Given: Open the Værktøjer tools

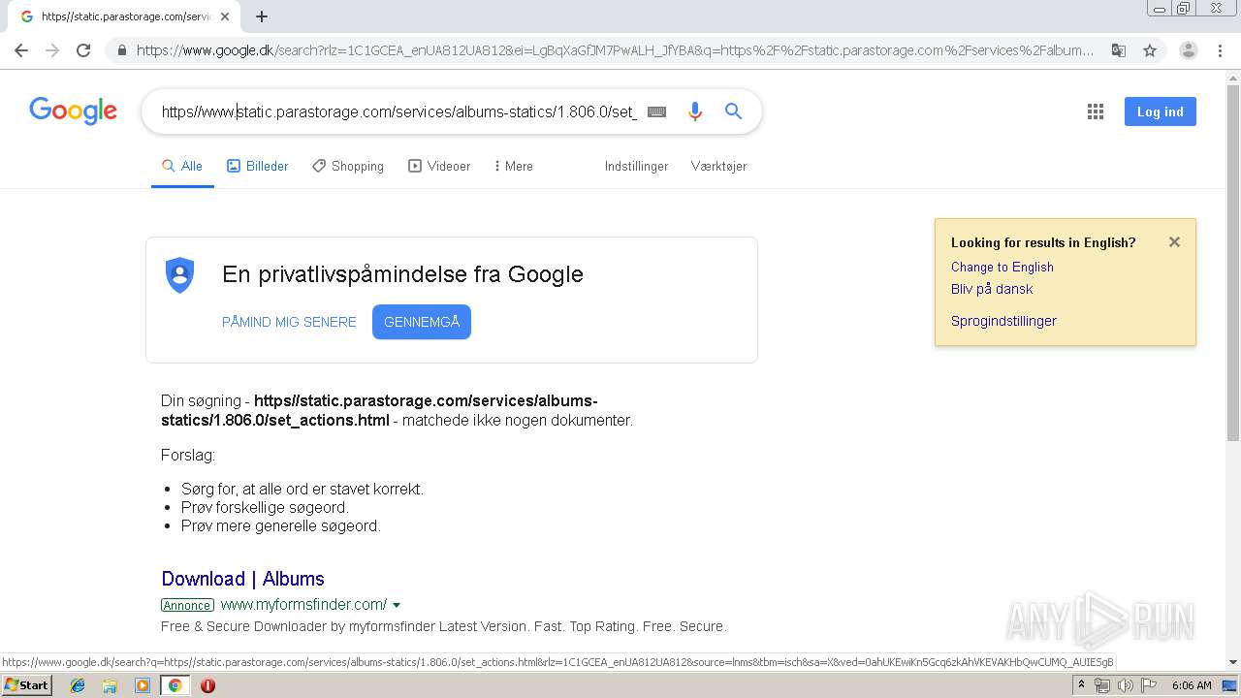Looking at the screenshot, I should [x=718, y=166].
